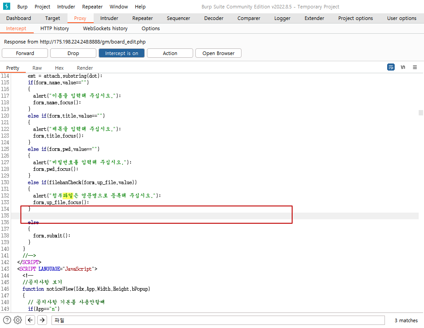Select the Proxy tab
Image resolution: width=424 pixels, height=328 pixels.
80,18
